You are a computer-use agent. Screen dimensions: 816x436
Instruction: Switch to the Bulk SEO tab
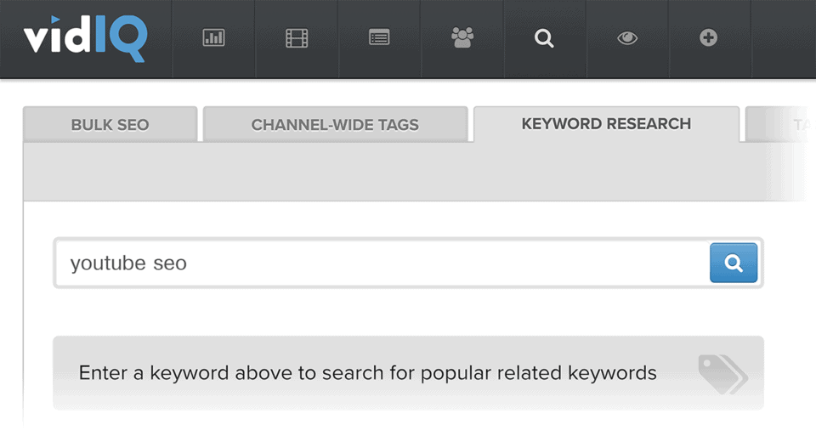[x=110, y=125]
